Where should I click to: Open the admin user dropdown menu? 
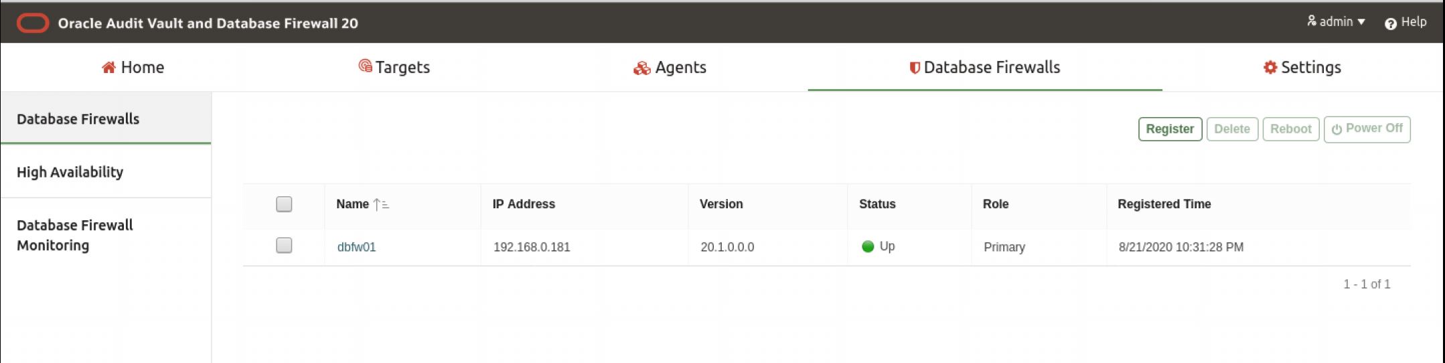1335,22
